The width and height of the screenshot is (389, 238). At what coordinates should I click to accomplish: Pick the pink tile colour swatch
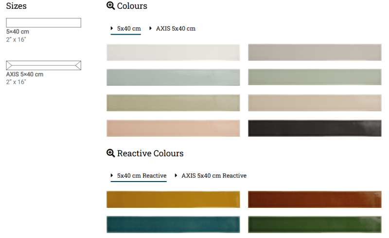tap(173, 128)
